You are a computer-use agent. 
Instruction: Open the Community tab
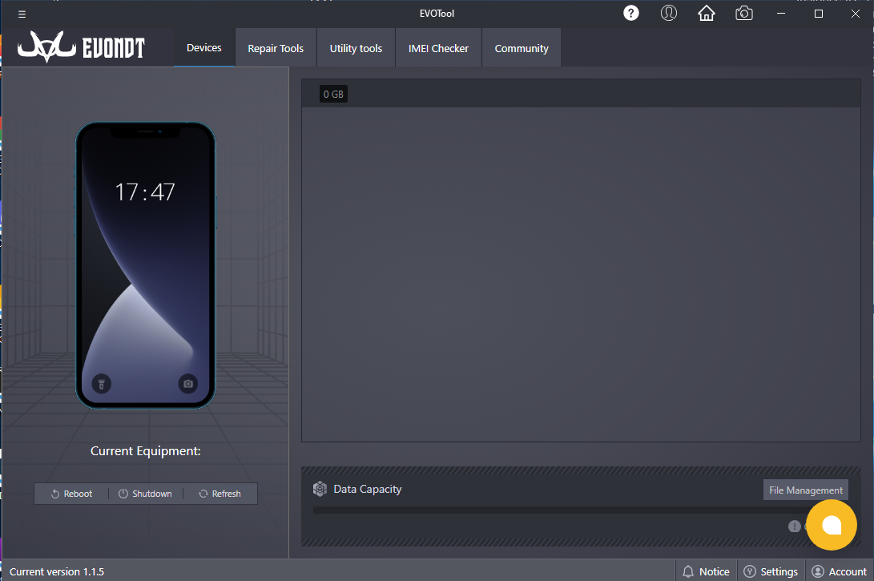(x=522, y=49)
